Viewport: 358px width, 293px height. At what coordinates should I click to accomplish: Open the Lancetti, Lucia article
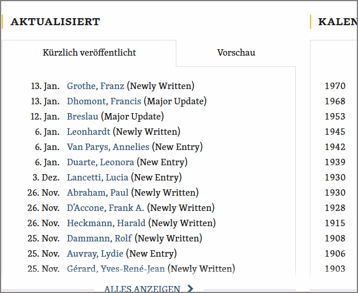coord(97,178)
